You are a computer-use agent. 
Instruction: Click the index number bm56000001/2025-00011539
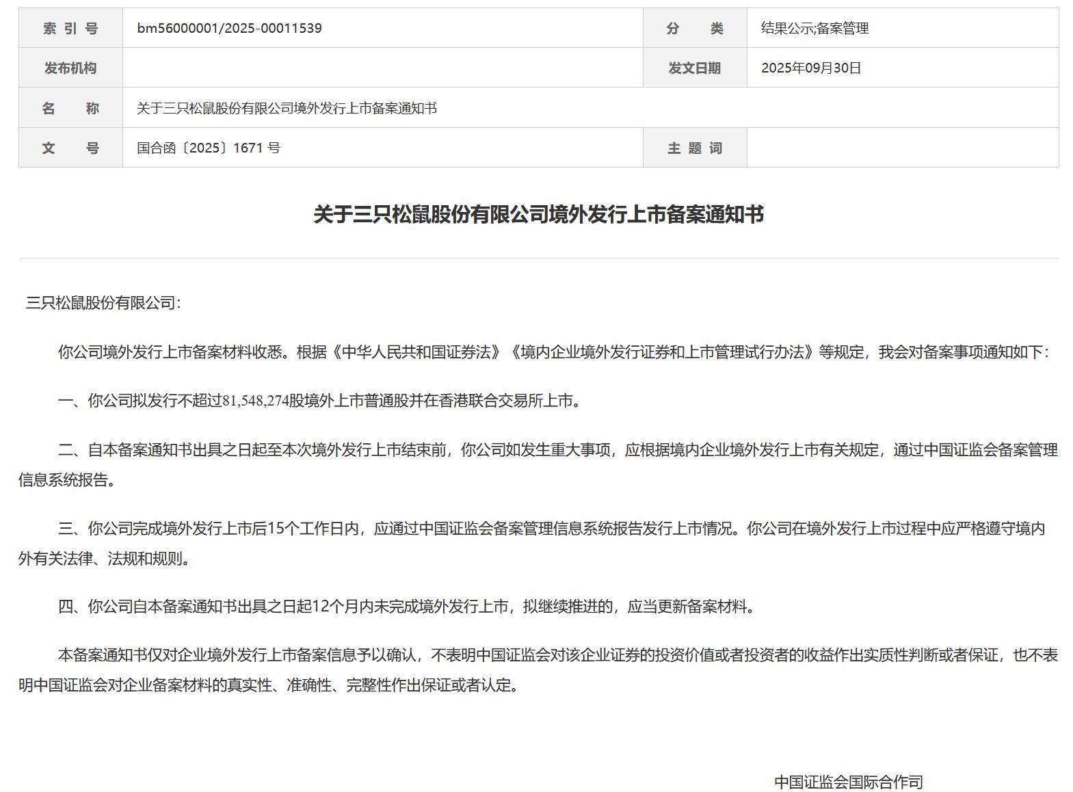229,28
